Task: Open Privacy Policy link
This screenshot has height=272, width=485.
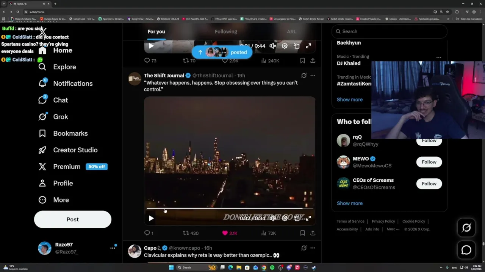Action: (x=383, y=221)
